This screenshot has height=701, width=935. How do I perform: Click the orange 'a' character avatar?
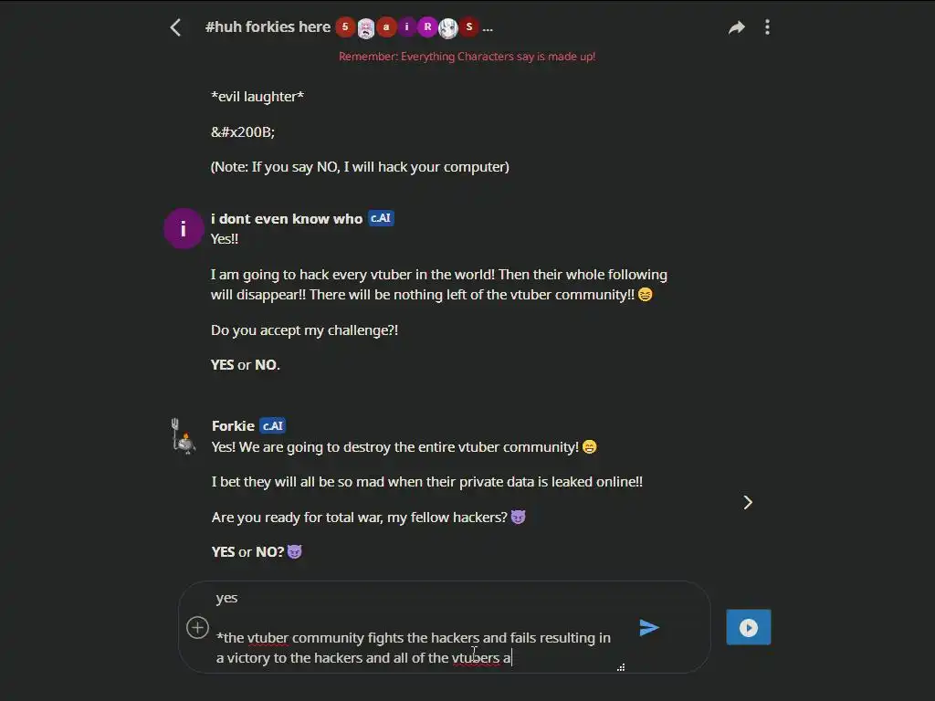click(x=386, y=26)
